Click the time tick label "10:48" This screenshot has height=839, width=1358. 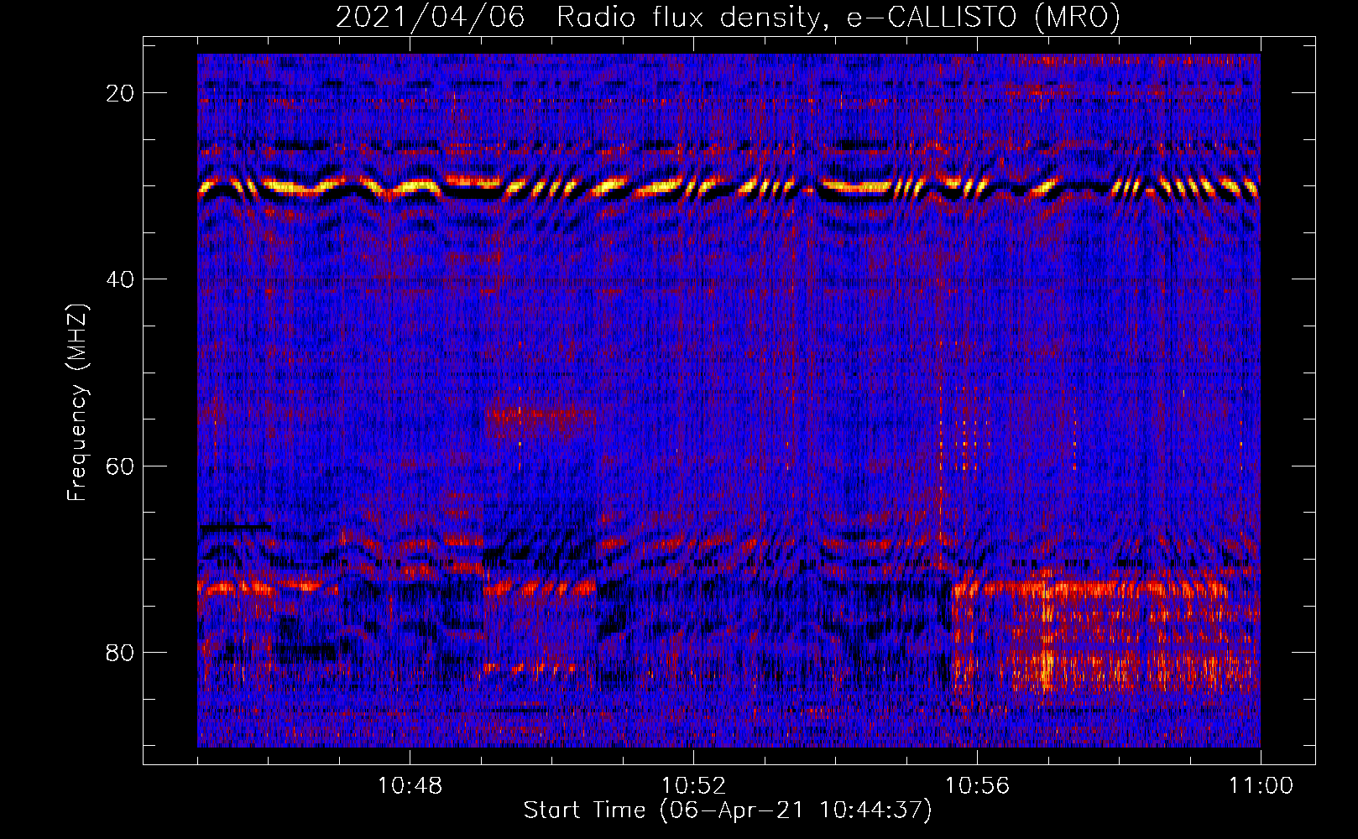[410, 786]
